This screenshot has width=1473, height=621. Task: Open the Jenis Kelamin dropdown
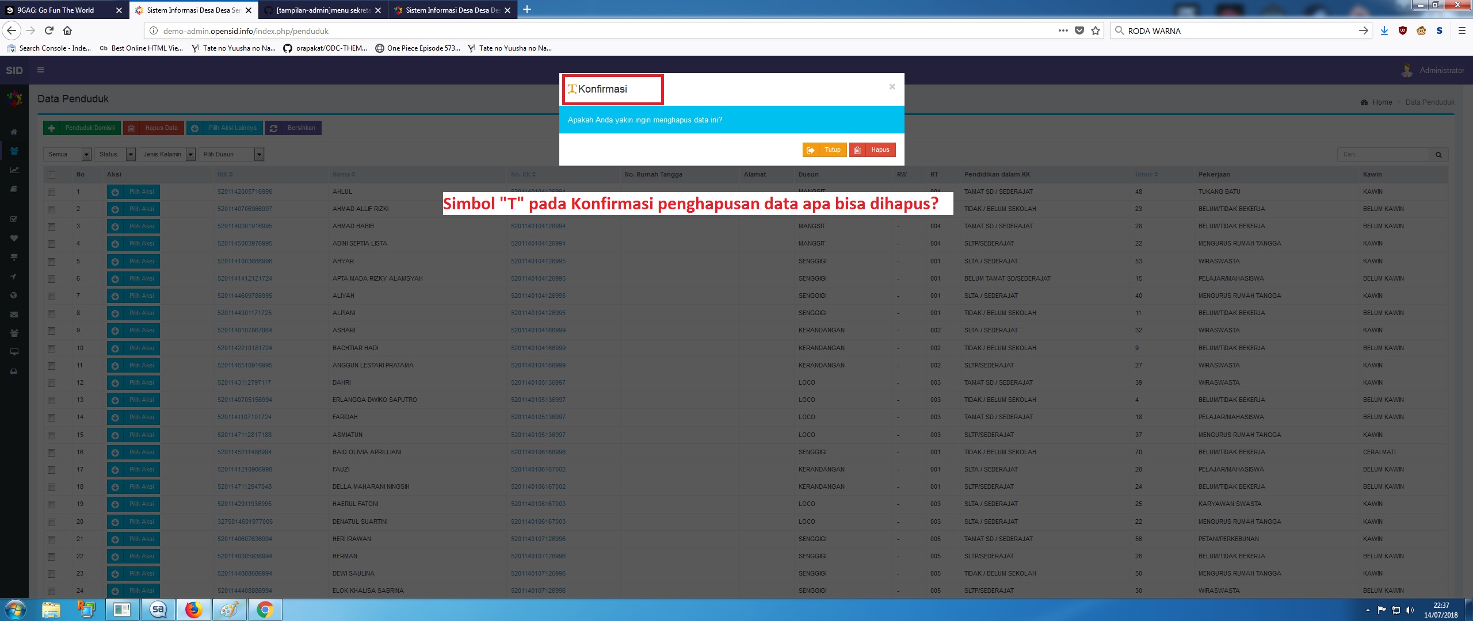point(191,154)
